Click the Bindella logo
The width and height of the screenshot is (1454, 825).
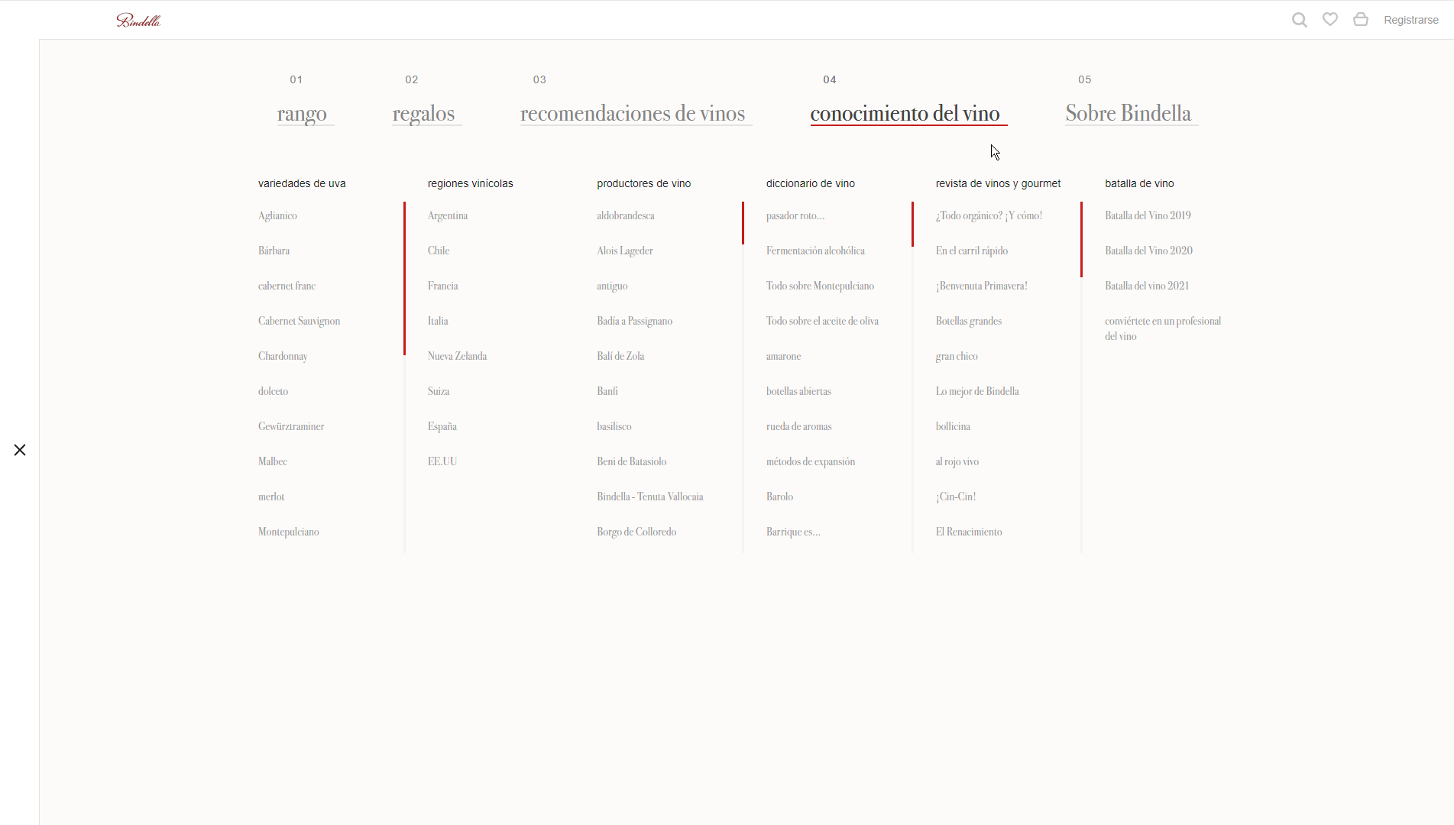coord(139,20)
